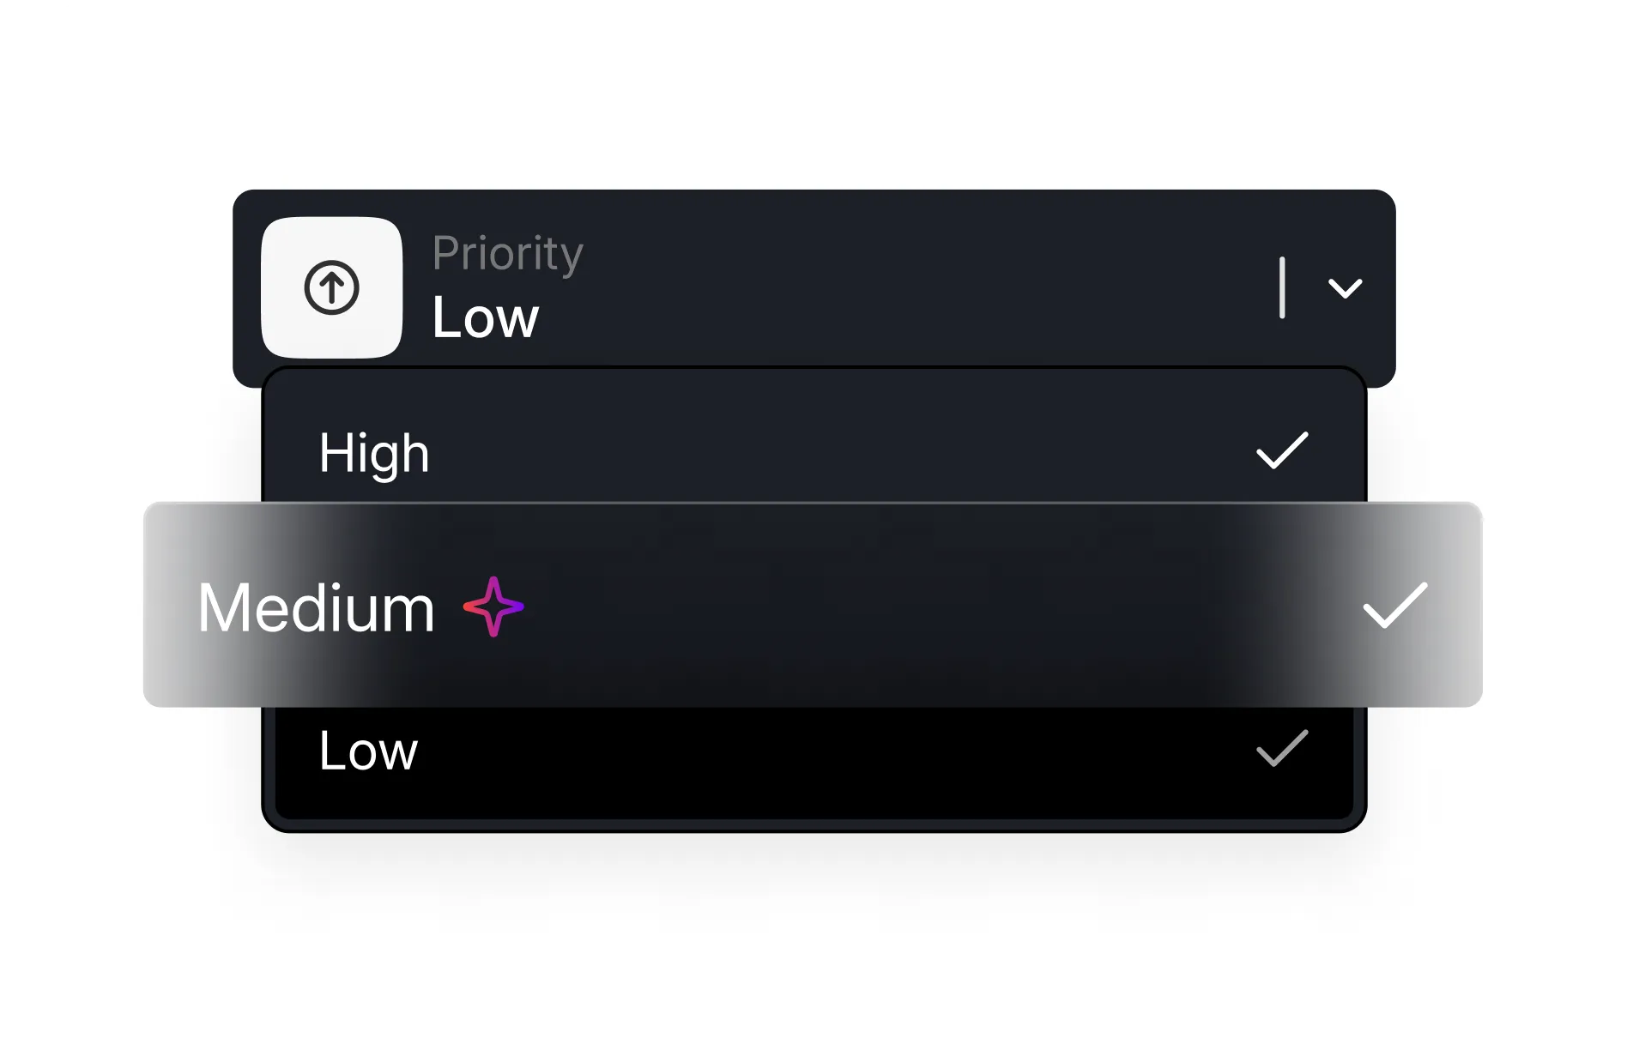
Task: Click the upward arrow priority icon
Action: click(x=331, y=287)
